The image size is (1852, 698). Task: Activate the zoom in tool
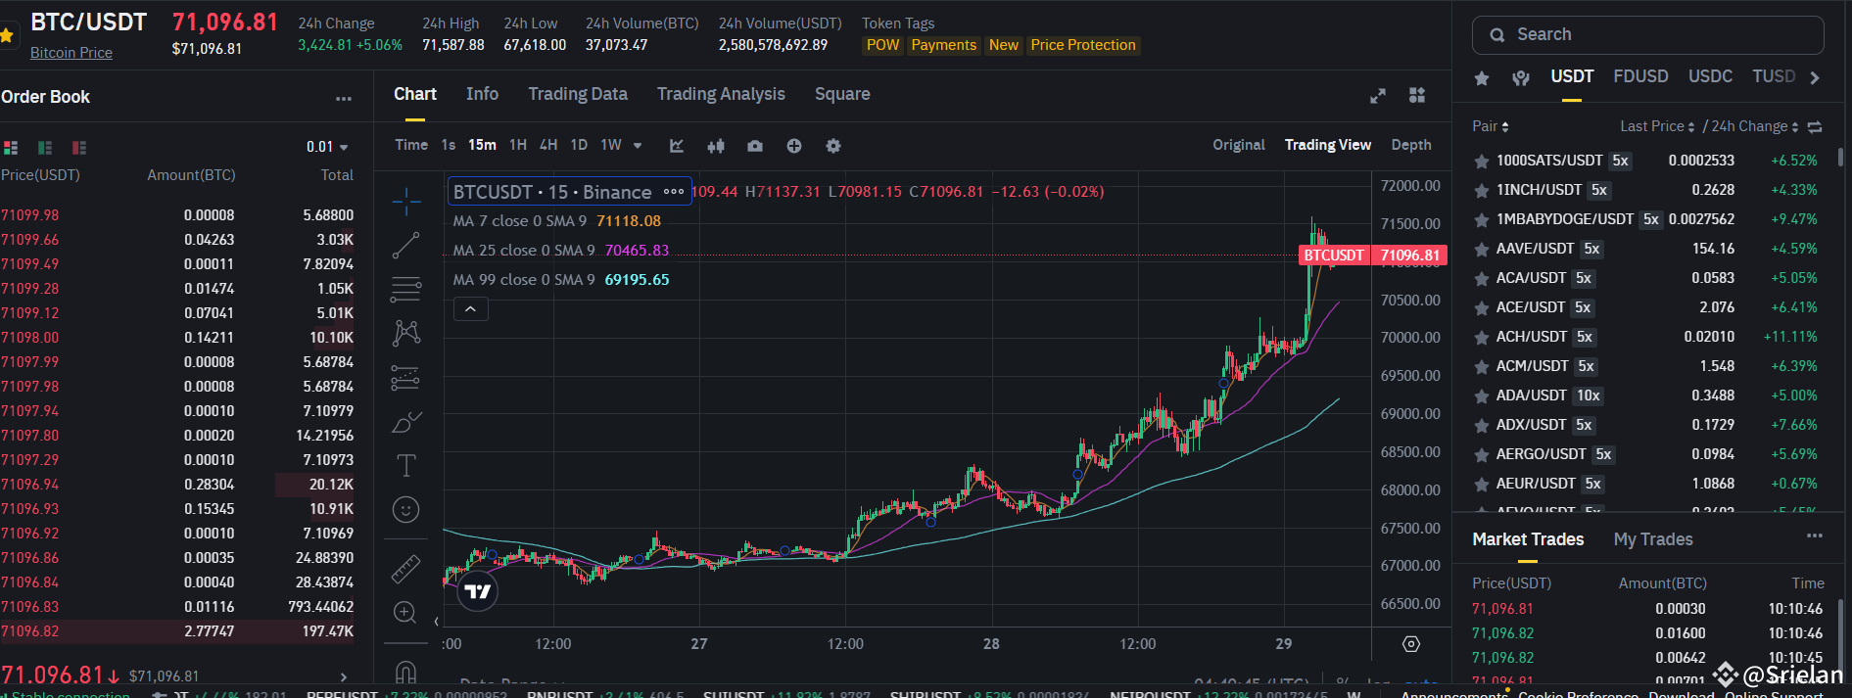click(405, 613)
